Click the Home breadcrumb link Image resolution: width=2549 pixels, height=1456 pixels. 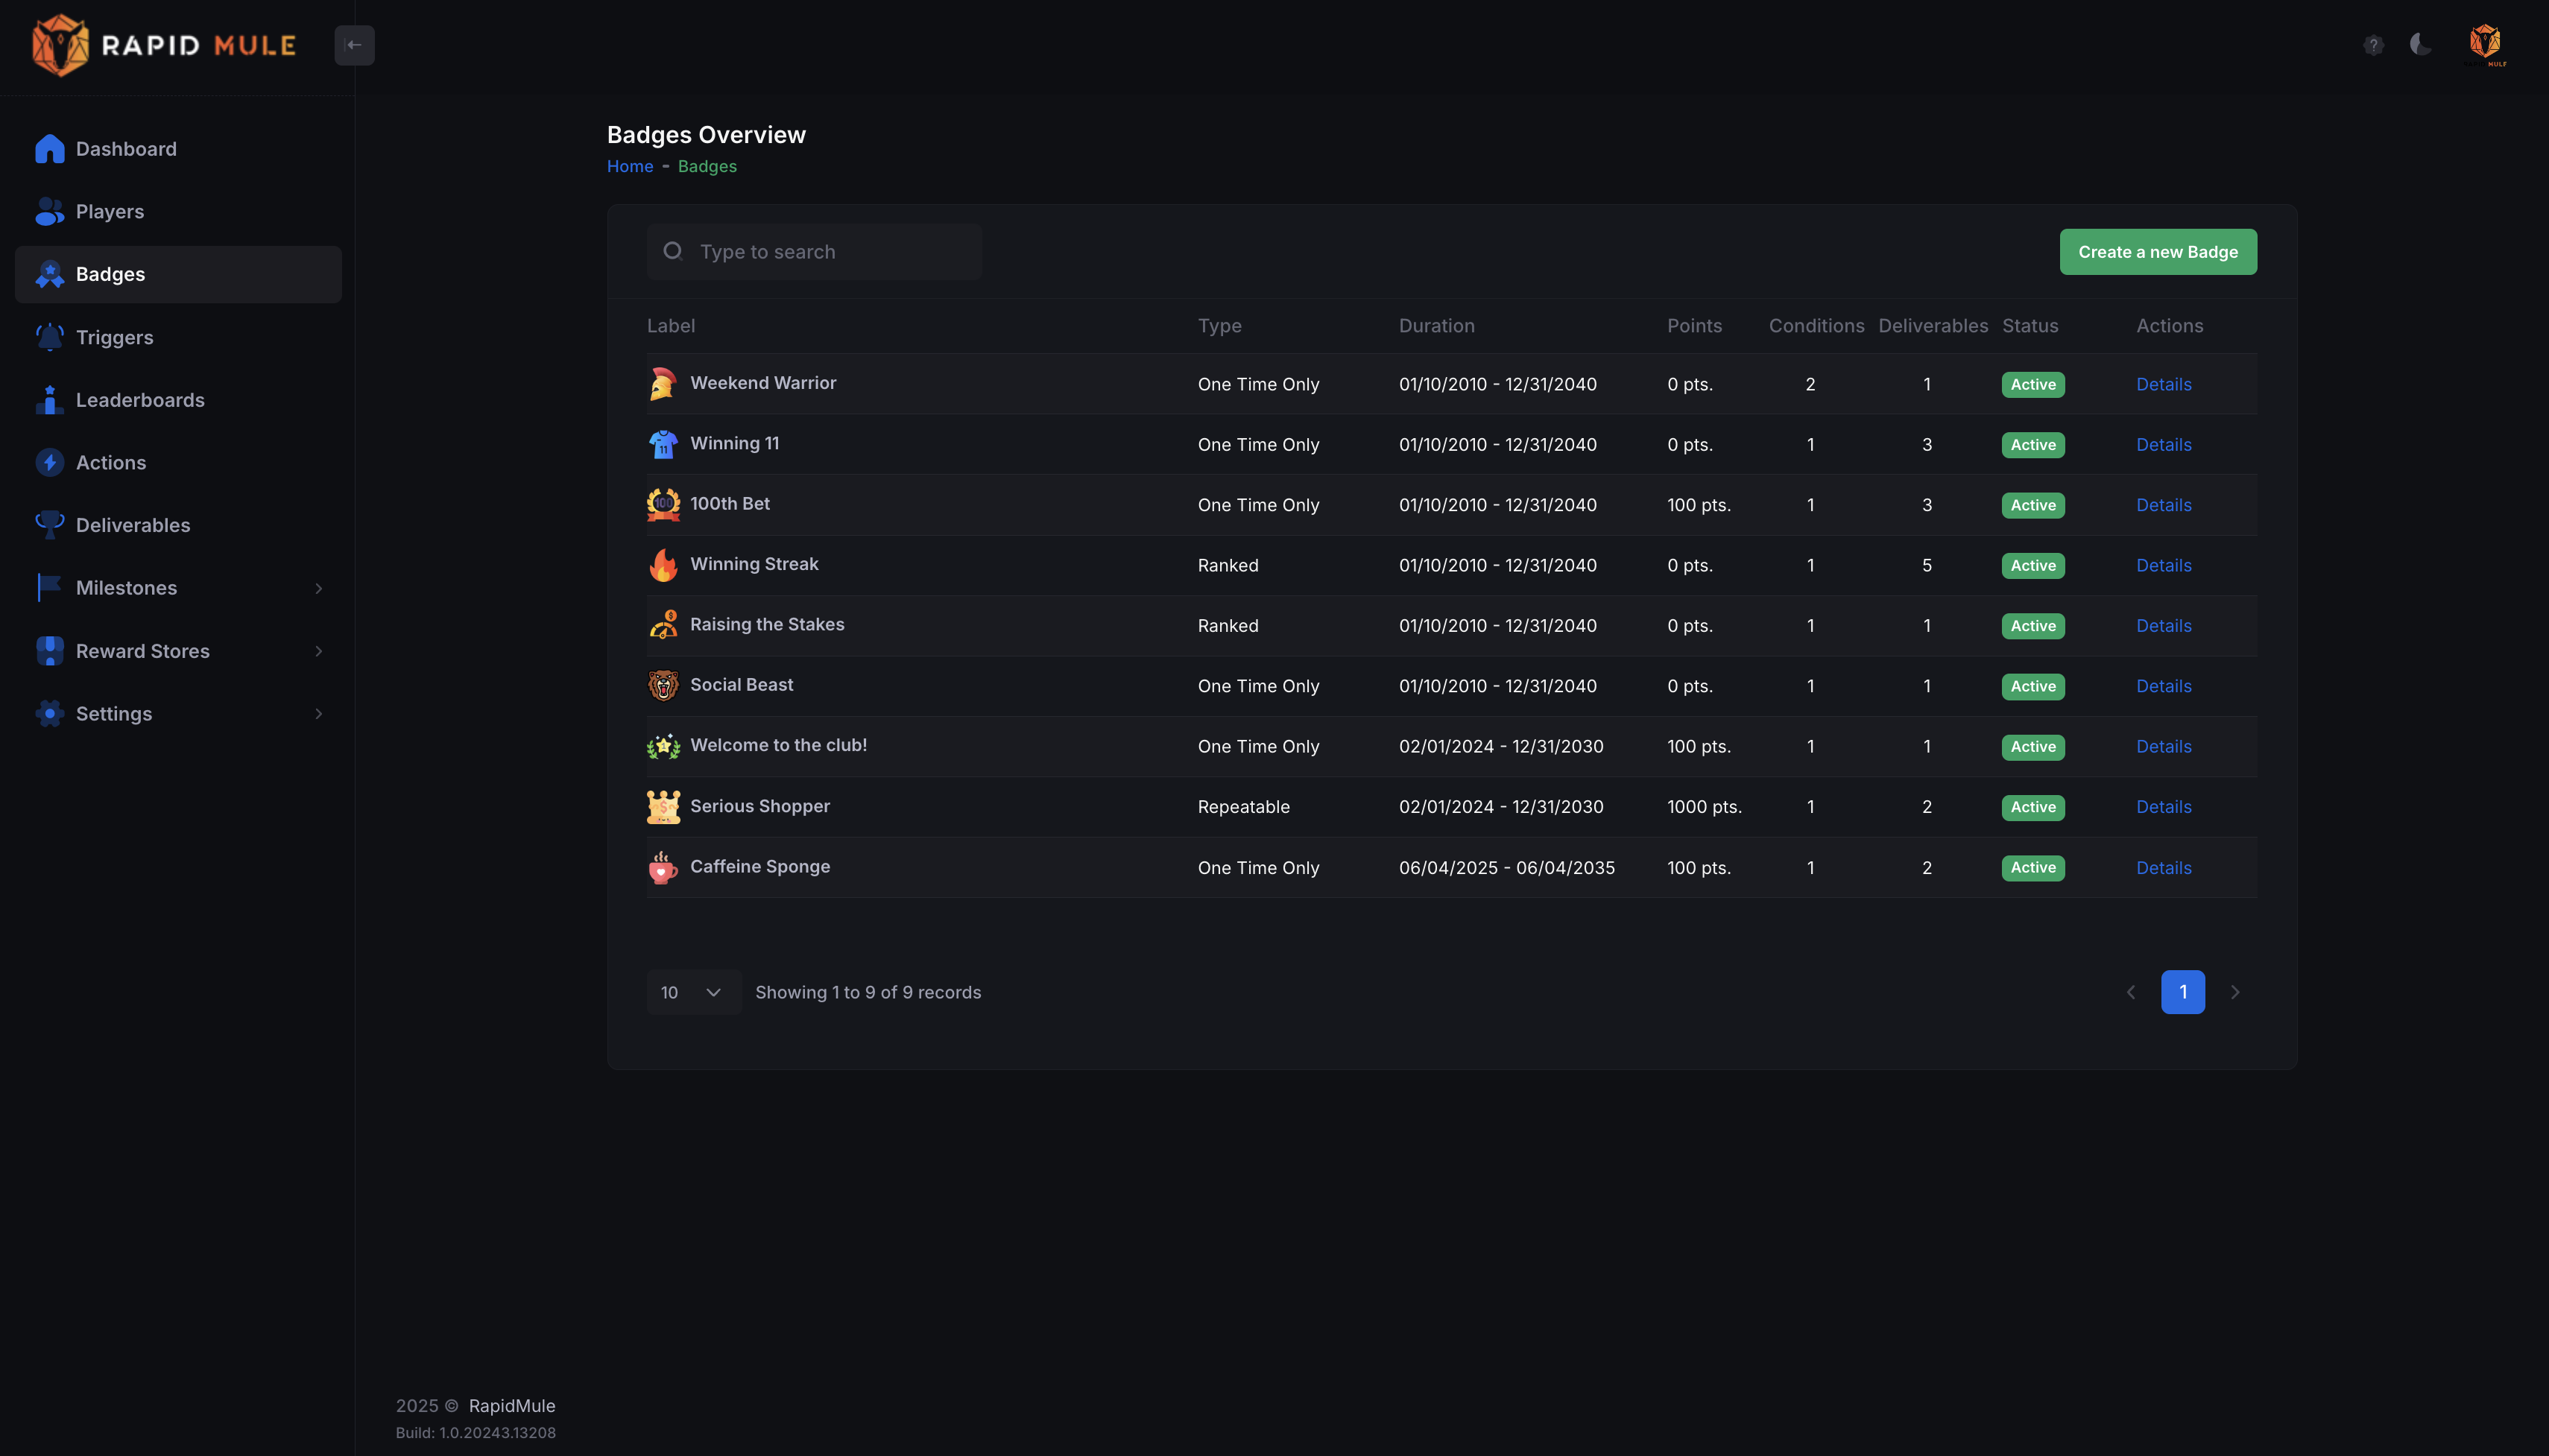630,166
